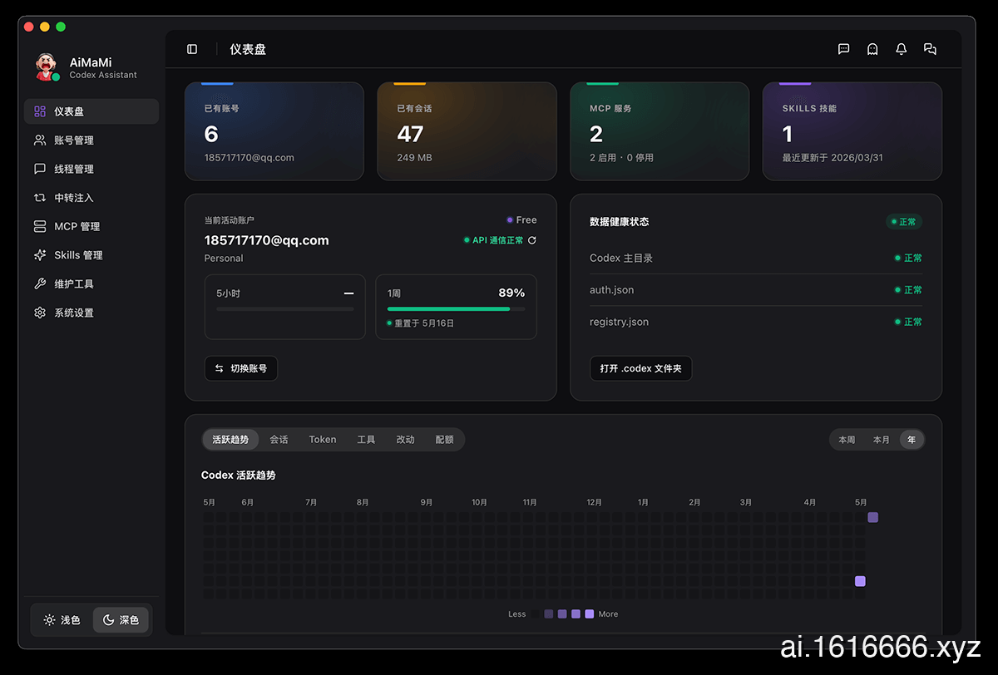This screenshot has width=998, height=675.
Task: Select the 改动 tab
Action: (405, 440)
